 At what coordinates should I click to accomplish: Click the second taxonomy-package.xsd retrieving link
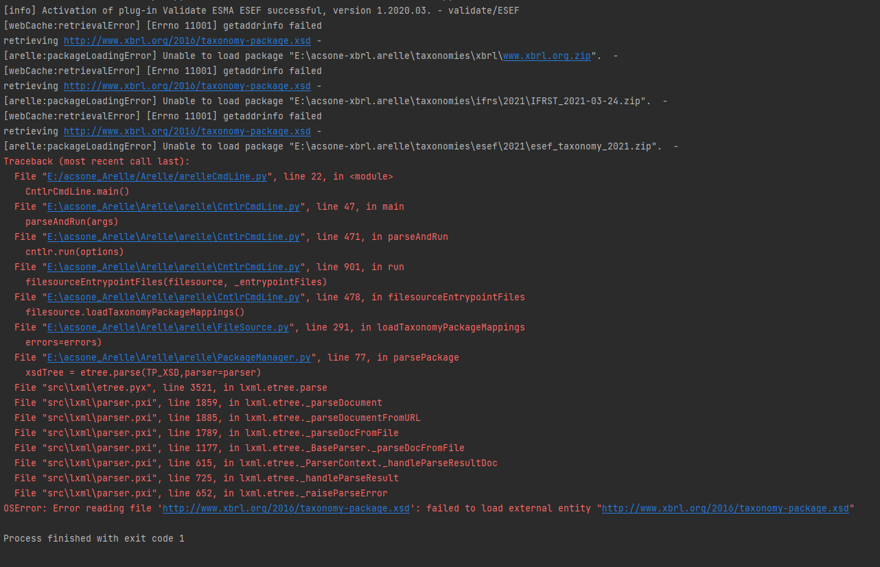tap(187, 86)
